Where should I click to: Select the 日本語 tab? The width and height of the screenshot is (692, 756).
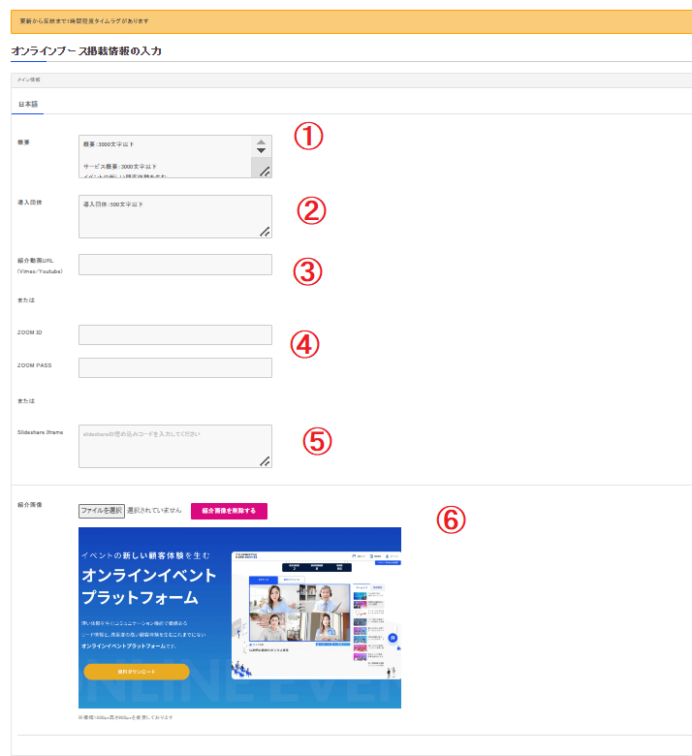click(x=28, y=104)
